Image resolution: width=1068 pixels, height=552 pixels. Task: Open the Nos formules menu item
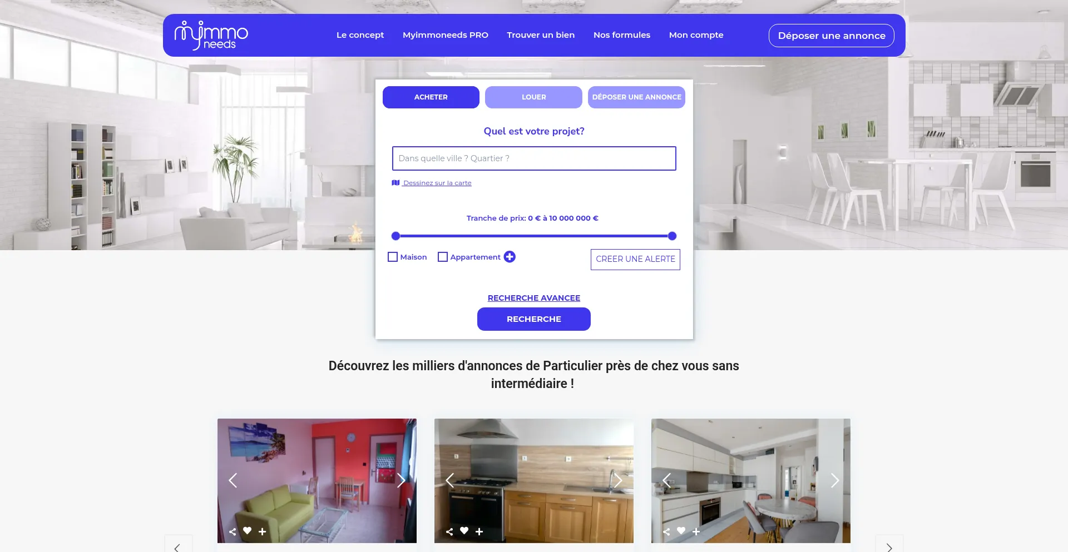pos(622,35)
